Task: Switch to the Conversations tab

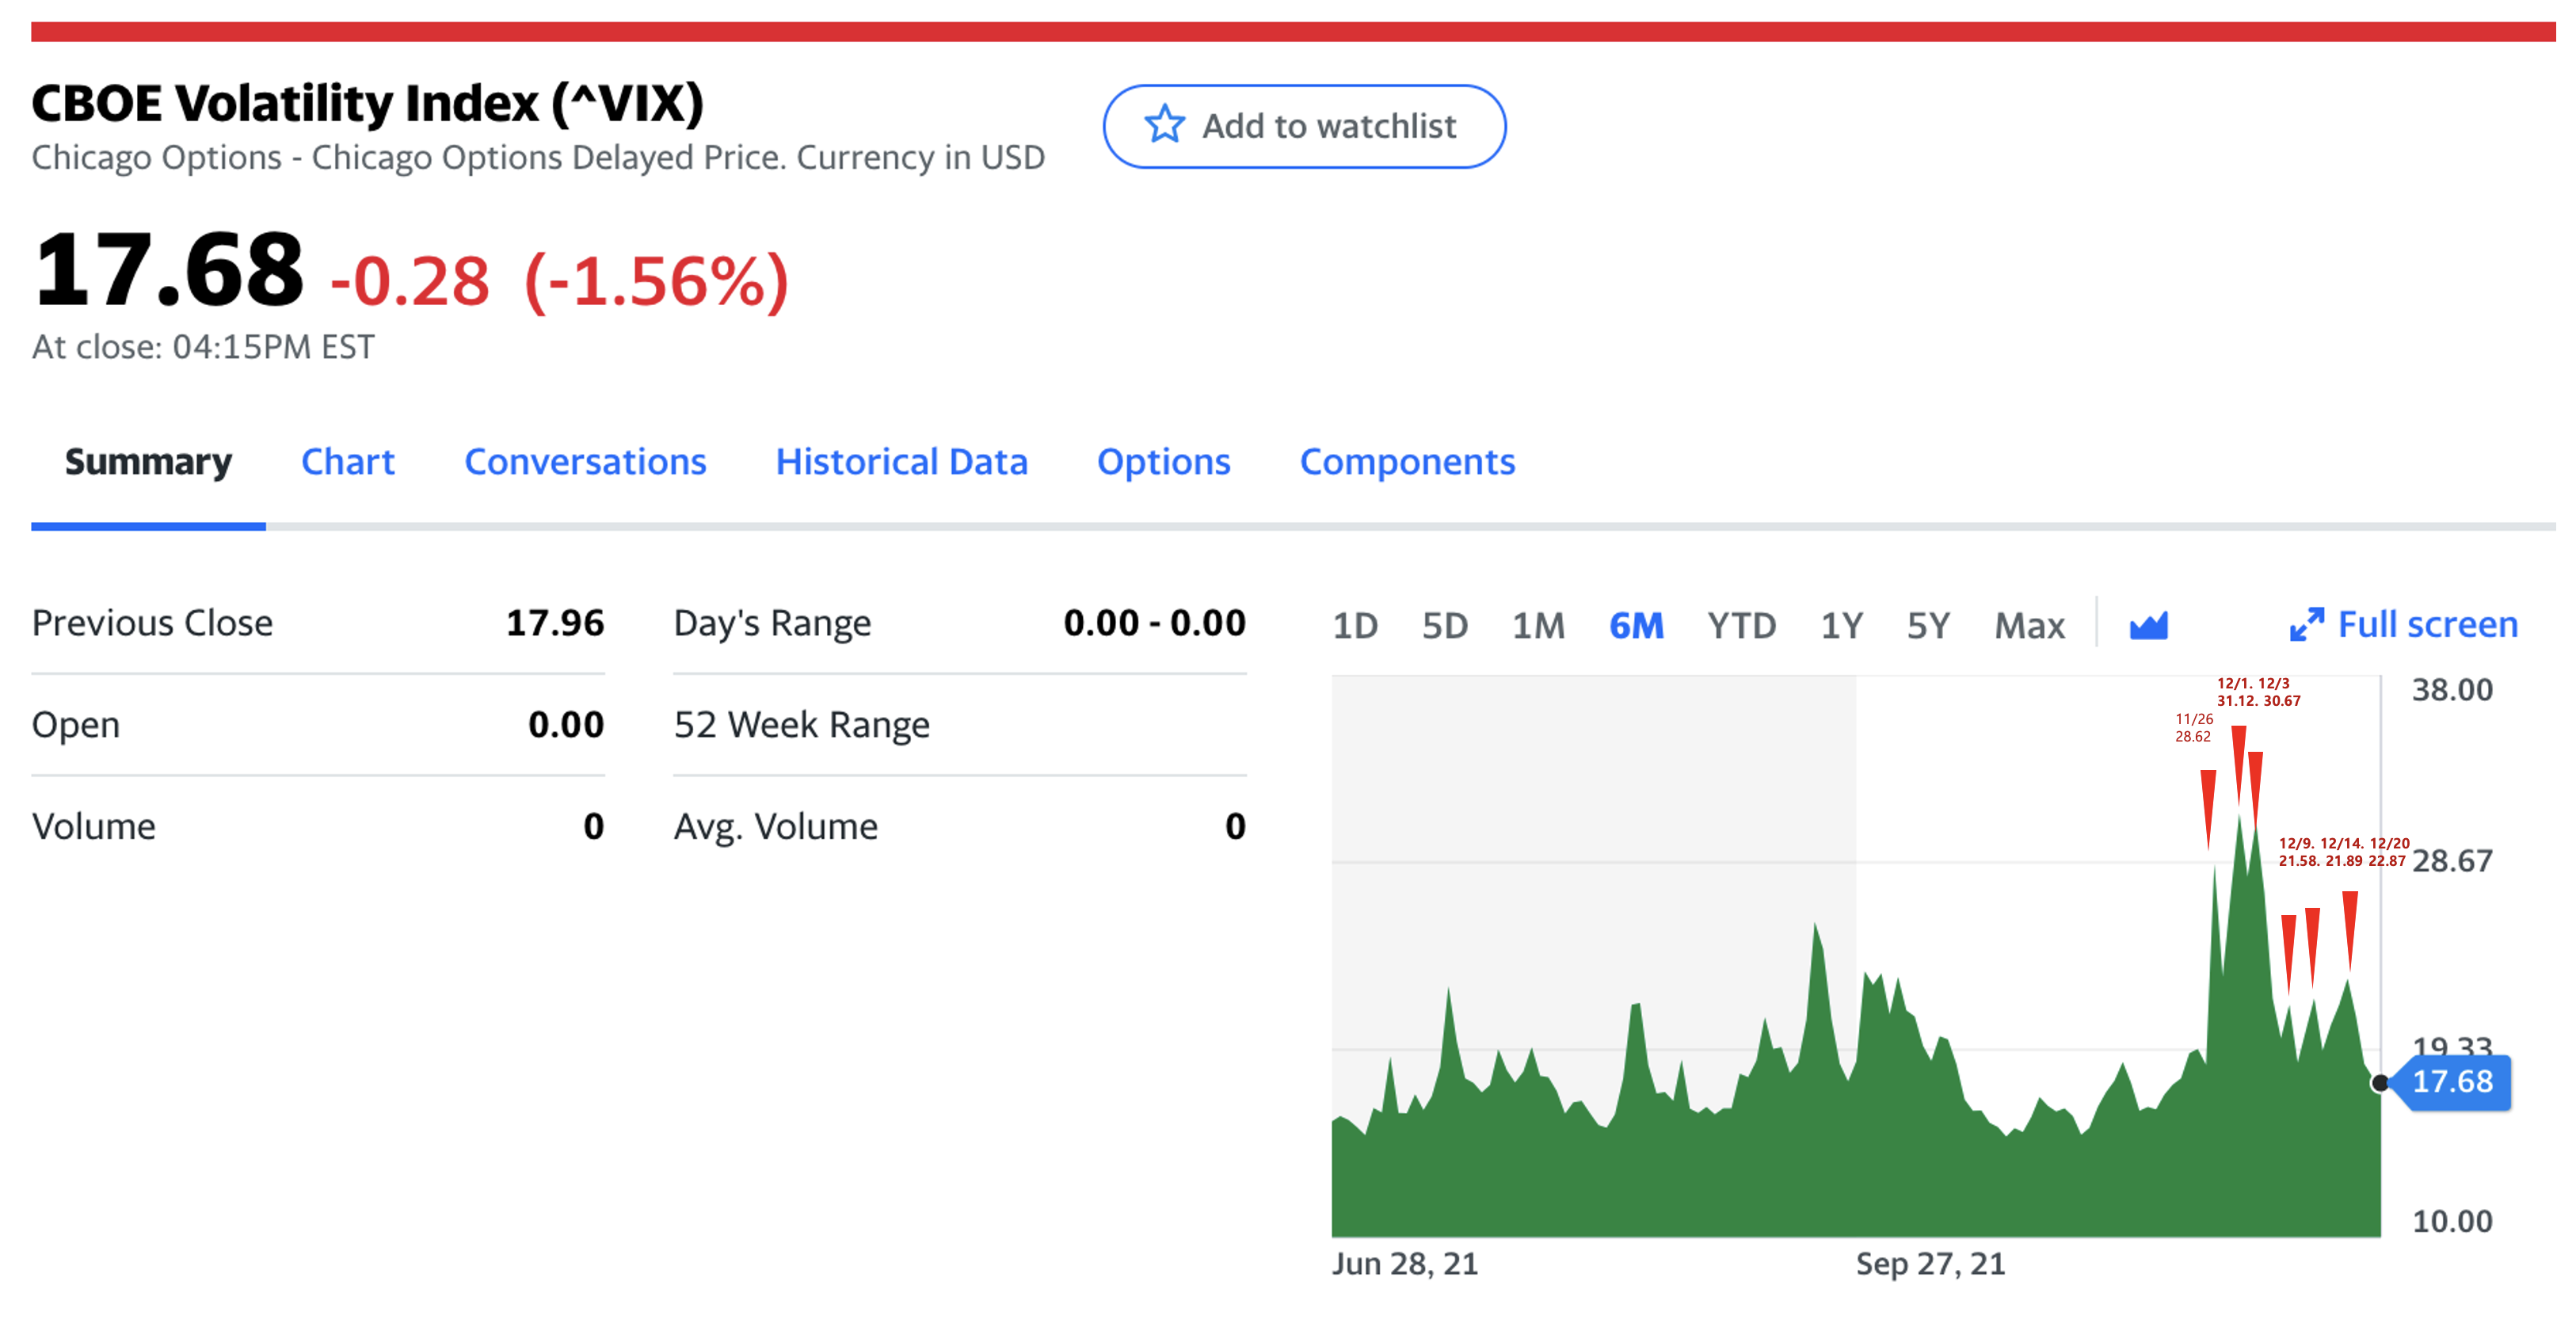Action: pyautogui.click(x=585, y=461)
